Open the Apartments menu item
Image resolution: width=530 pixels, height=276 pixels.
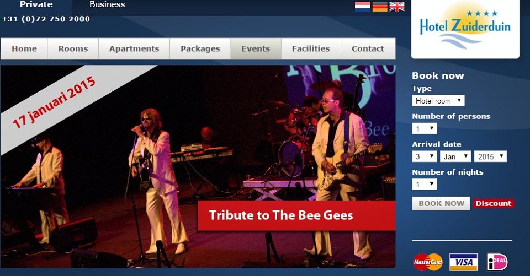click(134, 48)
